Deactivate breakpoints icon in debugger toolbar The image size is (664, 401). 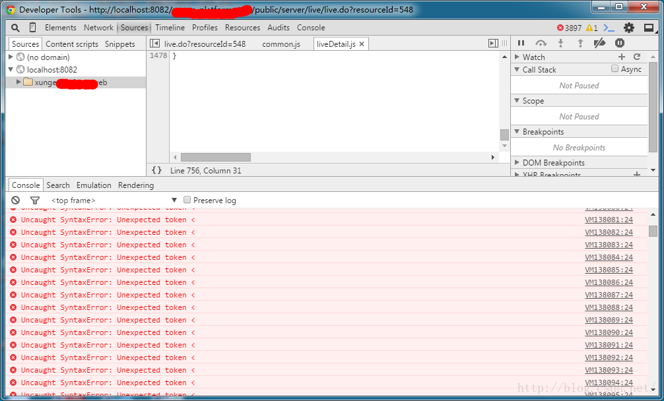point(599,43)
